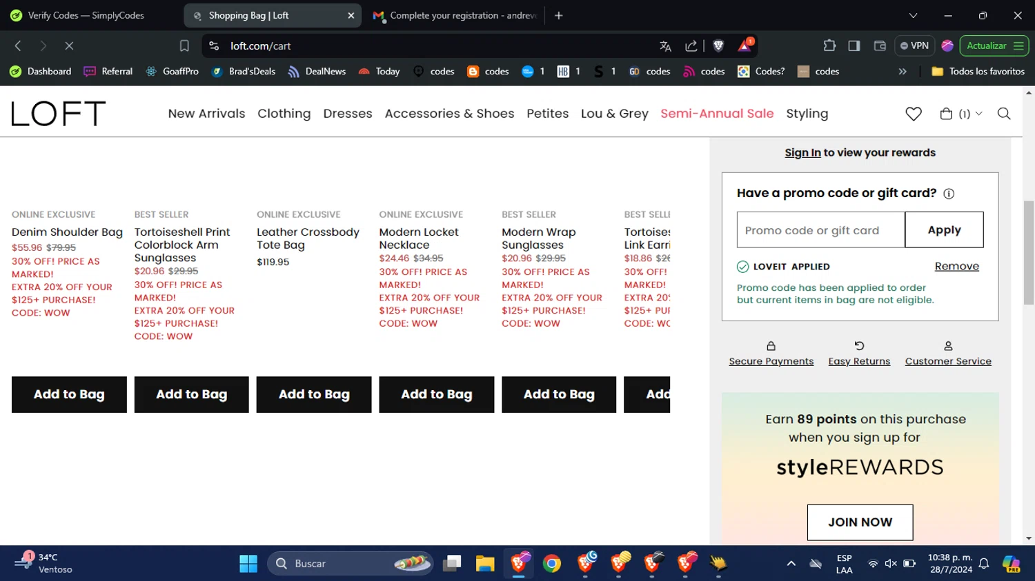Remove the LOVEIT promo code
This screenshot has width=1035, height=581.
(956, 267)
